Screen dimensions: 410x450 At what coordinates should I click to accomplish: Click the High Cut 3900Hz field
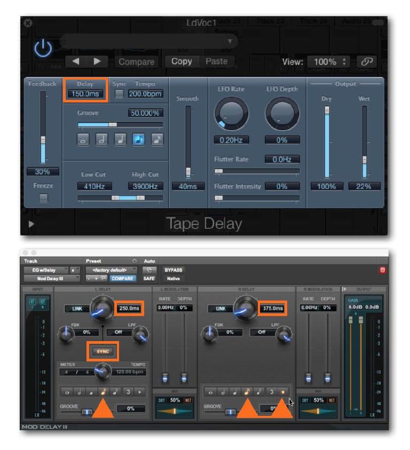point(145,186)
